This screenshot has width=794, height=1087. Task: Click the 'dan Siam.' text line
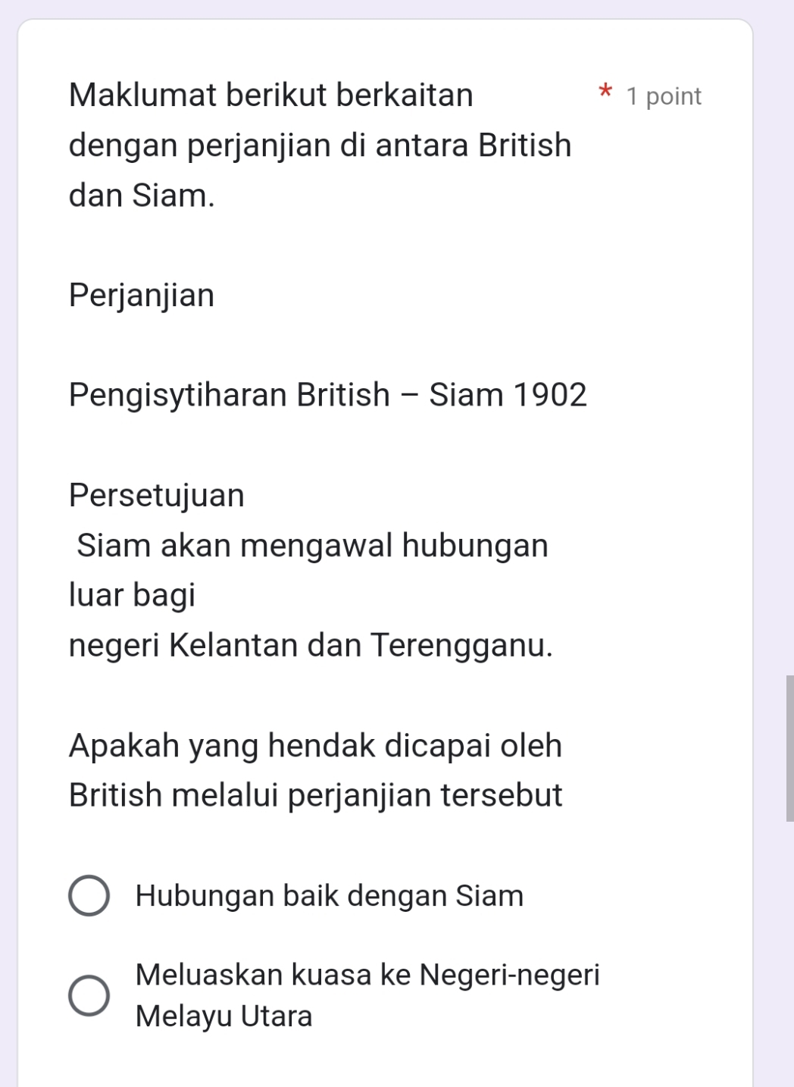coord(142,195)
